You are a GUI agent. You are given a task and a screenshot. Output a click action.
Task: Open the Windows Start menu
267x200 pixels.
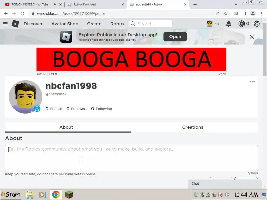tap(11, 194)
